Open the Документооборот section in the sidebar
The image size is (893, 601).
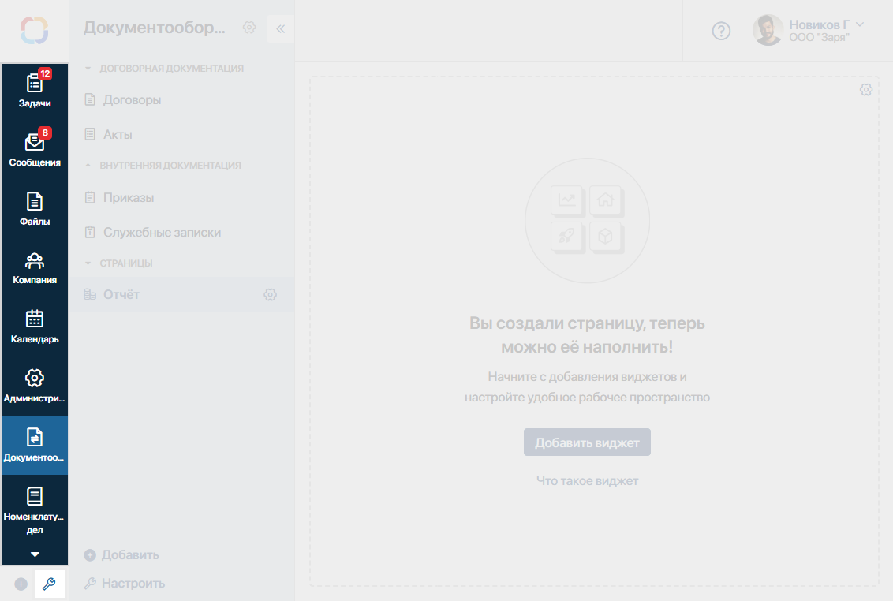[x=35, y=445]
